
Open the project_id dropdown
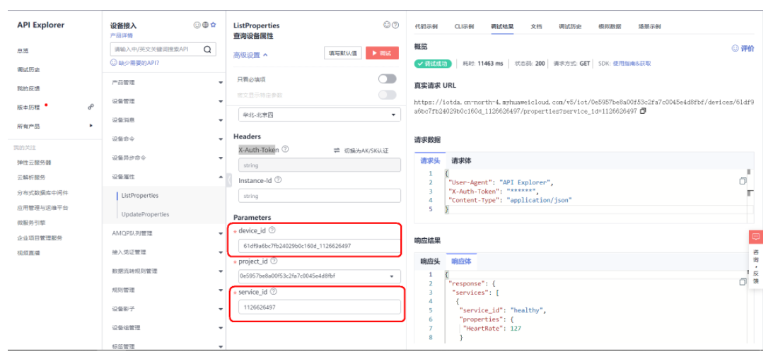click(320, 276)
